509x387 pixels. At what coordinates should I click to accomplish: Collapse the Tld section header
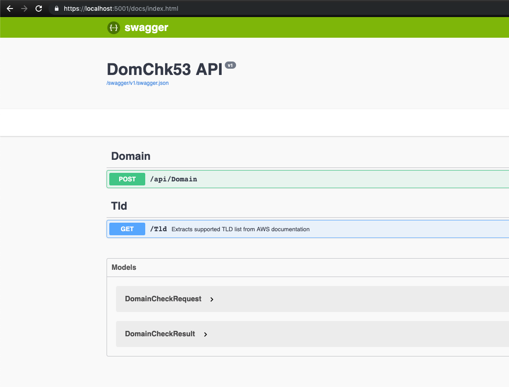coord(119,206)
